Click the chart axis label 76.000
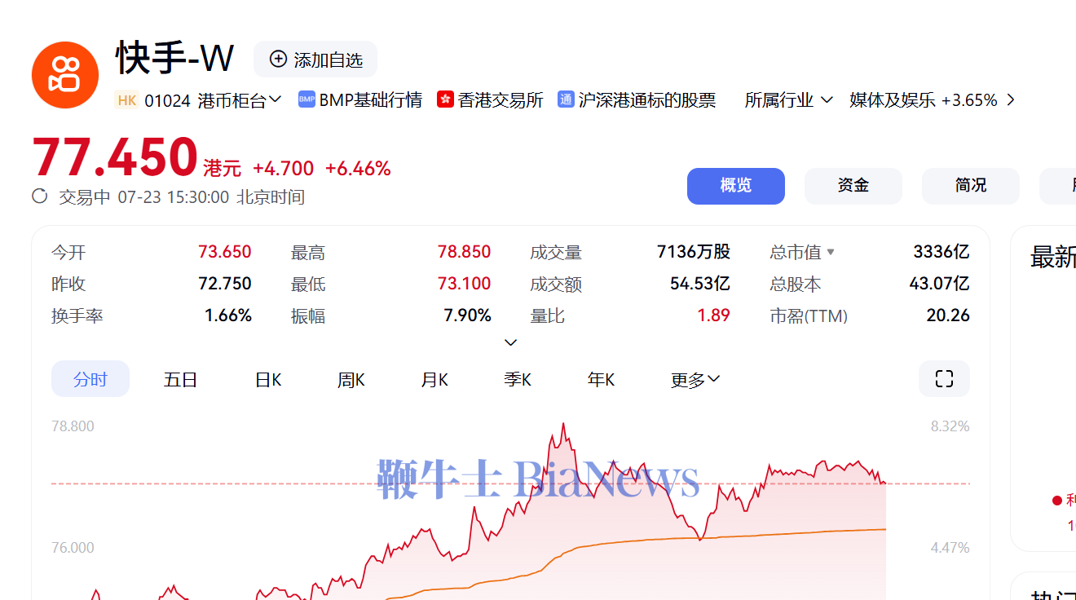Viewport: 1076px width, 600px height. pos(73,548)
